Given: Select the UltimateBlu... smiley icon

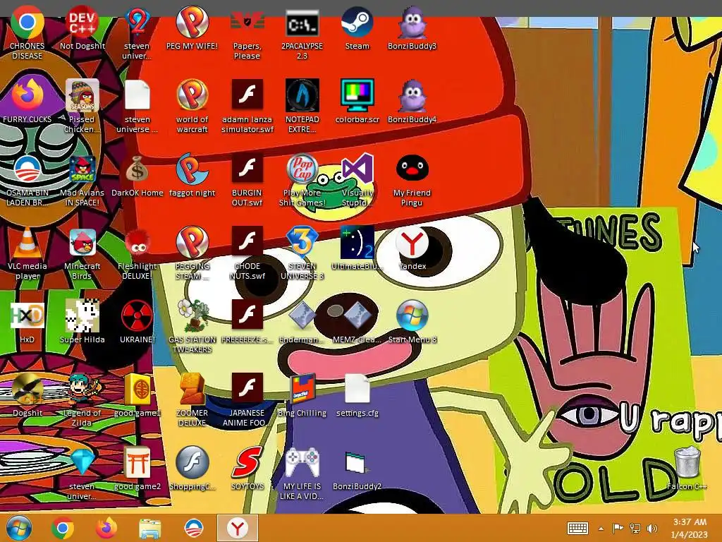Looking at the screenshot, I should (x=357, y=243).
